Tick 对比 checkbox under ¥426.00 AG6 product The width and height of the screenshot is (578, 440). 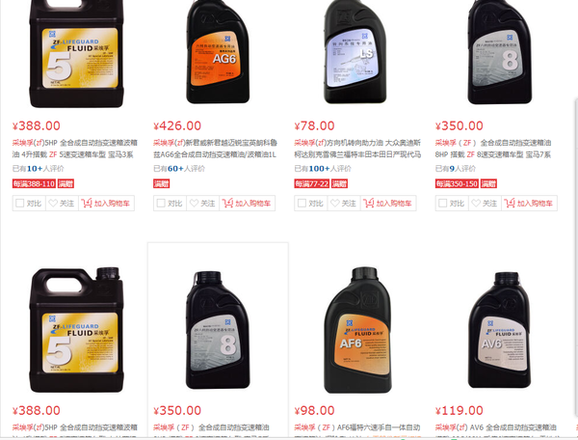(161, 203)
